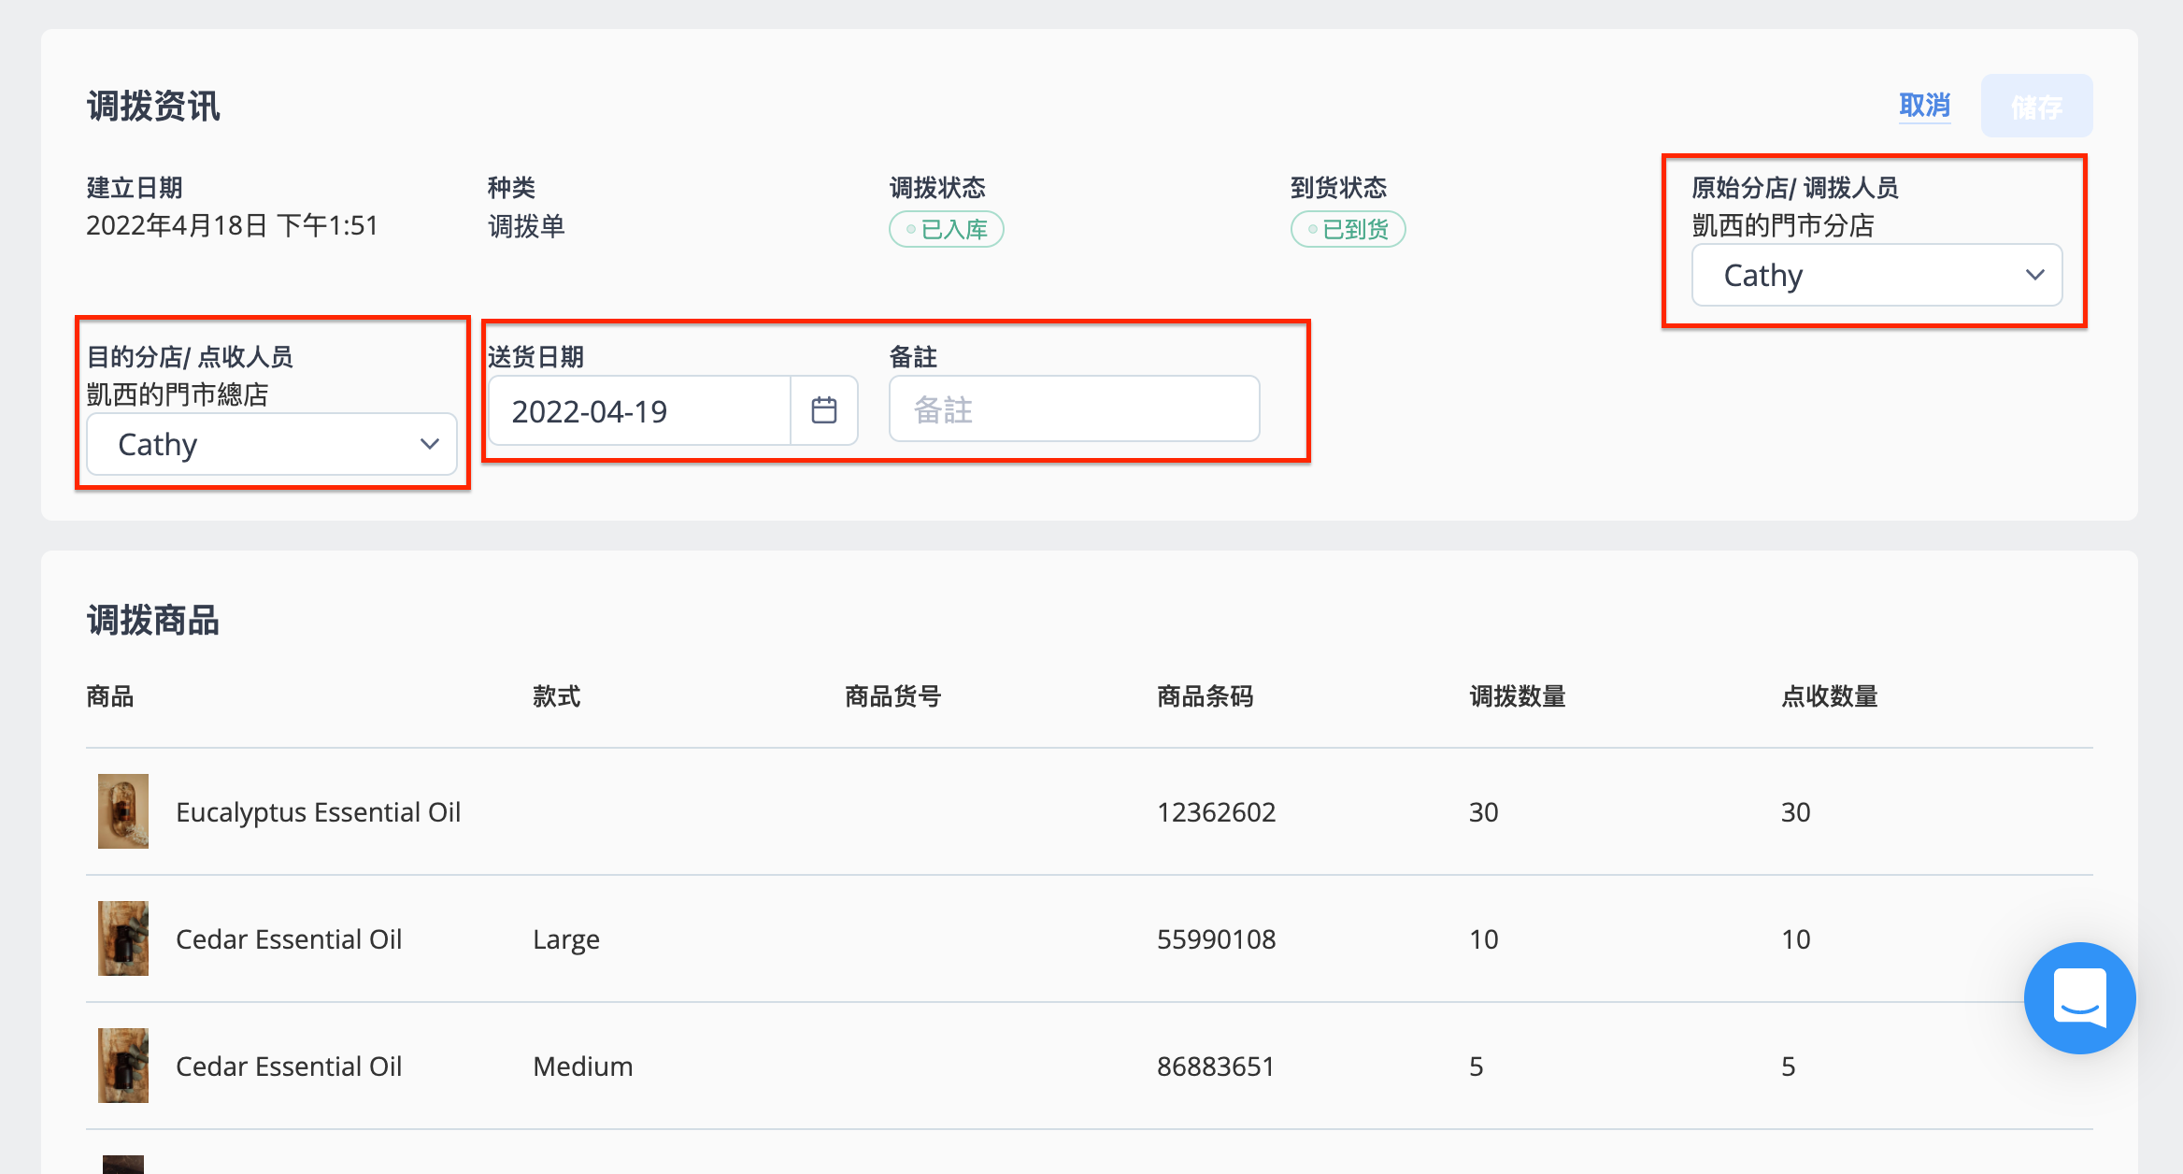Focus the 备註 remarks input field

tap(1074, 409)
